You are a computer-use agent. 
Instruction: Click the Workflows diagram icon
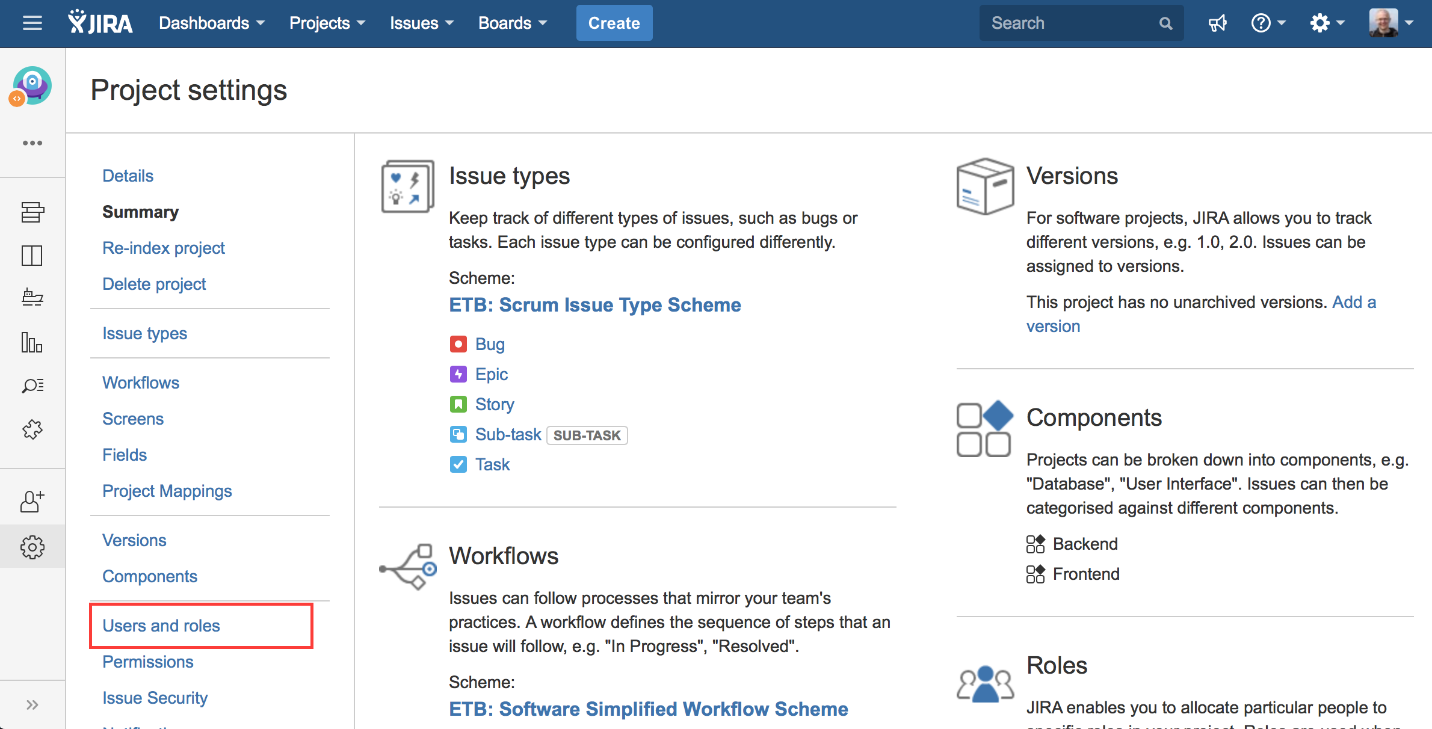[x=408, y=567]
